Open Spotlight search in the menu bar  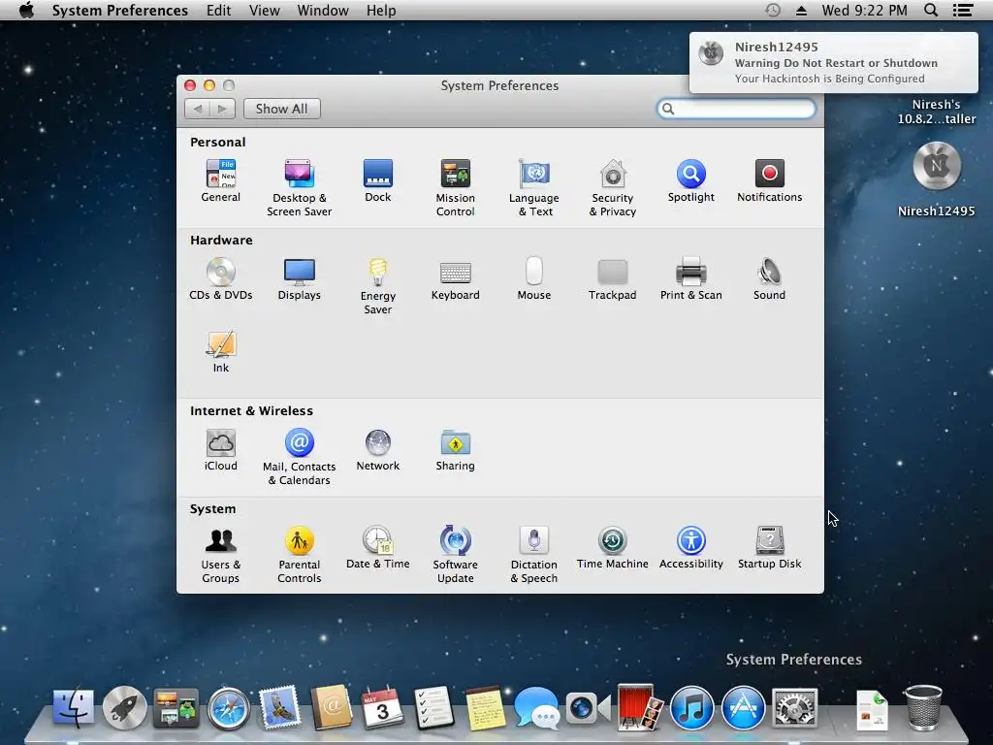pos(931,10)
